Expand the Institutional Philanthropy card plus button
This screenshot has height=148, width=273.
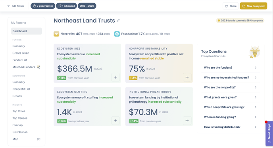point(187,121)
